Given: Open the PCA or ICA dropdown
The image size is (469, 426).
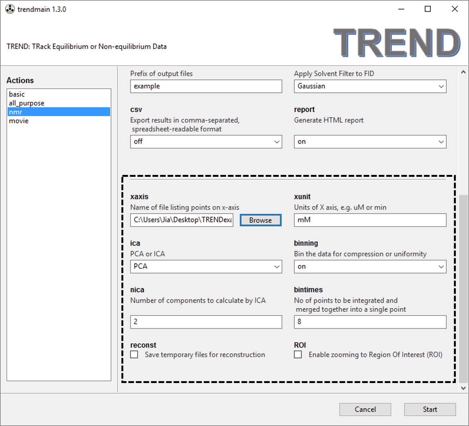Looking at the screenshot, I should tap(206, 267).
